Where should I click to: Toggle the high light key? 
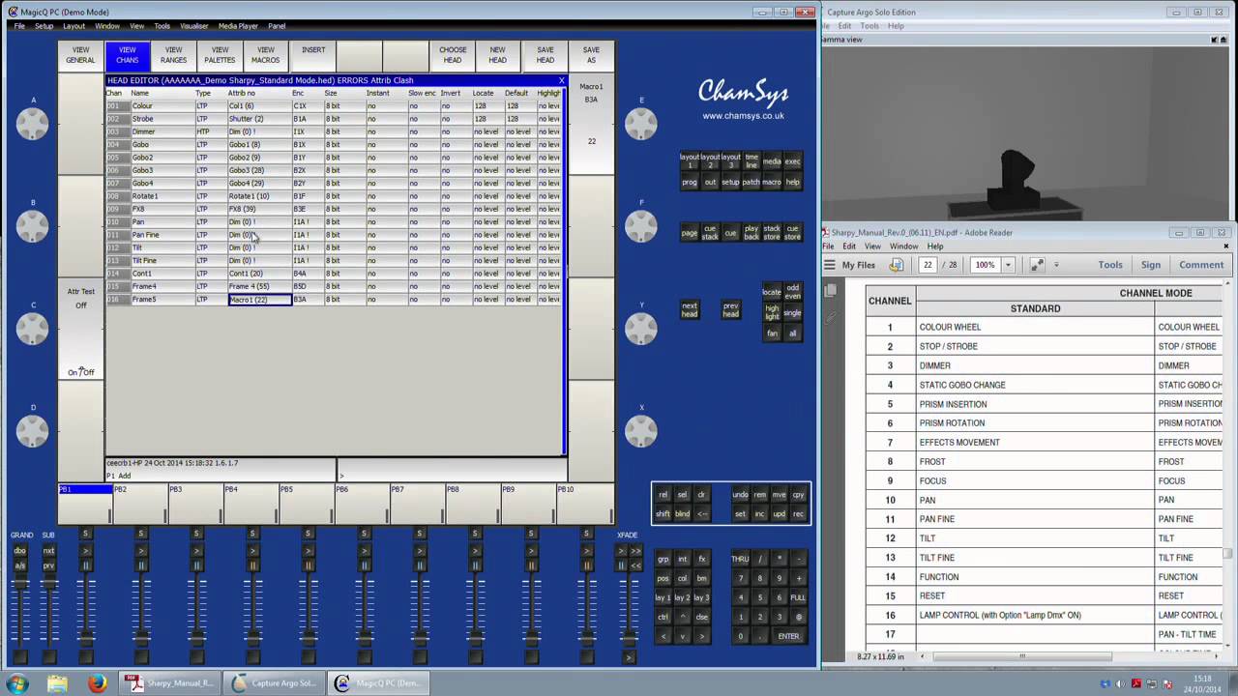(x=771, y=312)
